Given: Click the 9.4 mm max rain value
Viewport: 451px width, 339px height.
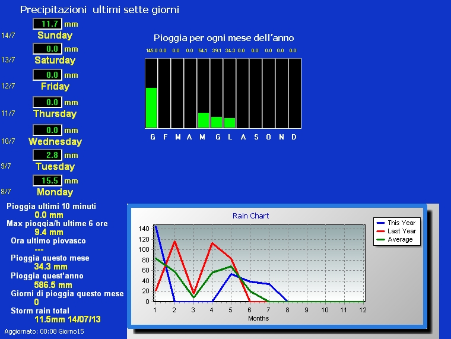Looking at the screenshot, I should [x=49, y=232].
